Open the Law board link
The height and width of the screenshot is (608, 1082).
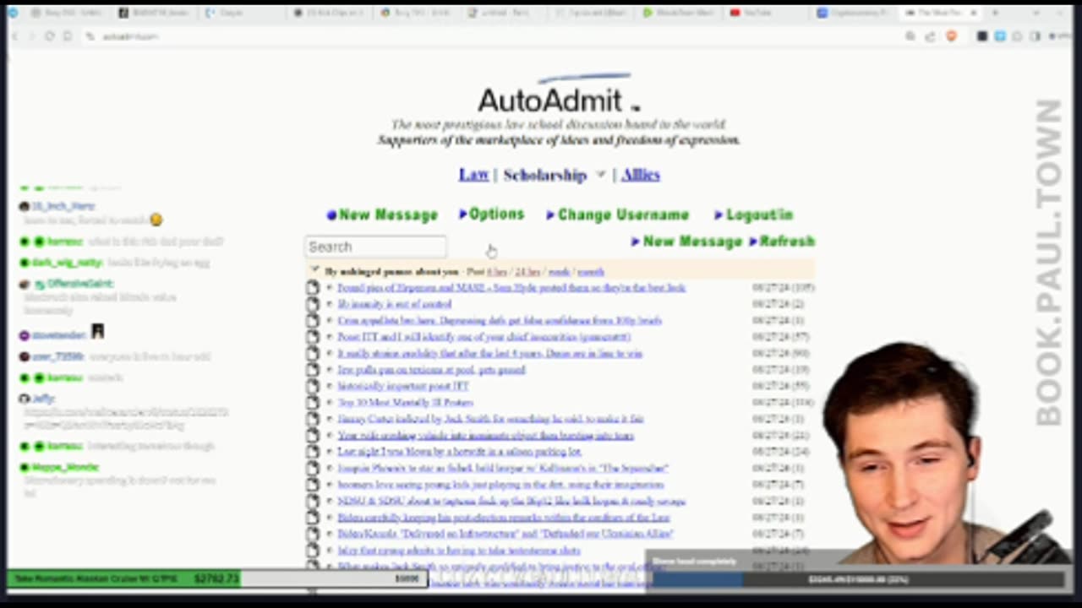pos(473,175)
